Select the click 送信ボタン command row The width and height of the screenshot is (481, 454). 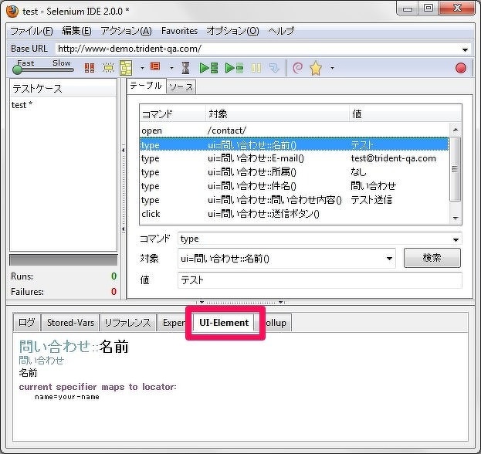(x=293, y=213)
